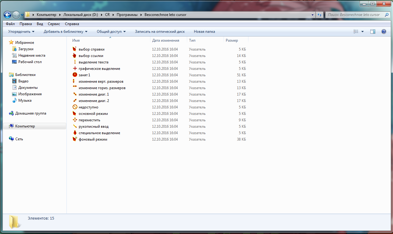
Task: Select the 'фоновый режим' cursor icon
Action: tap(74, 139)
